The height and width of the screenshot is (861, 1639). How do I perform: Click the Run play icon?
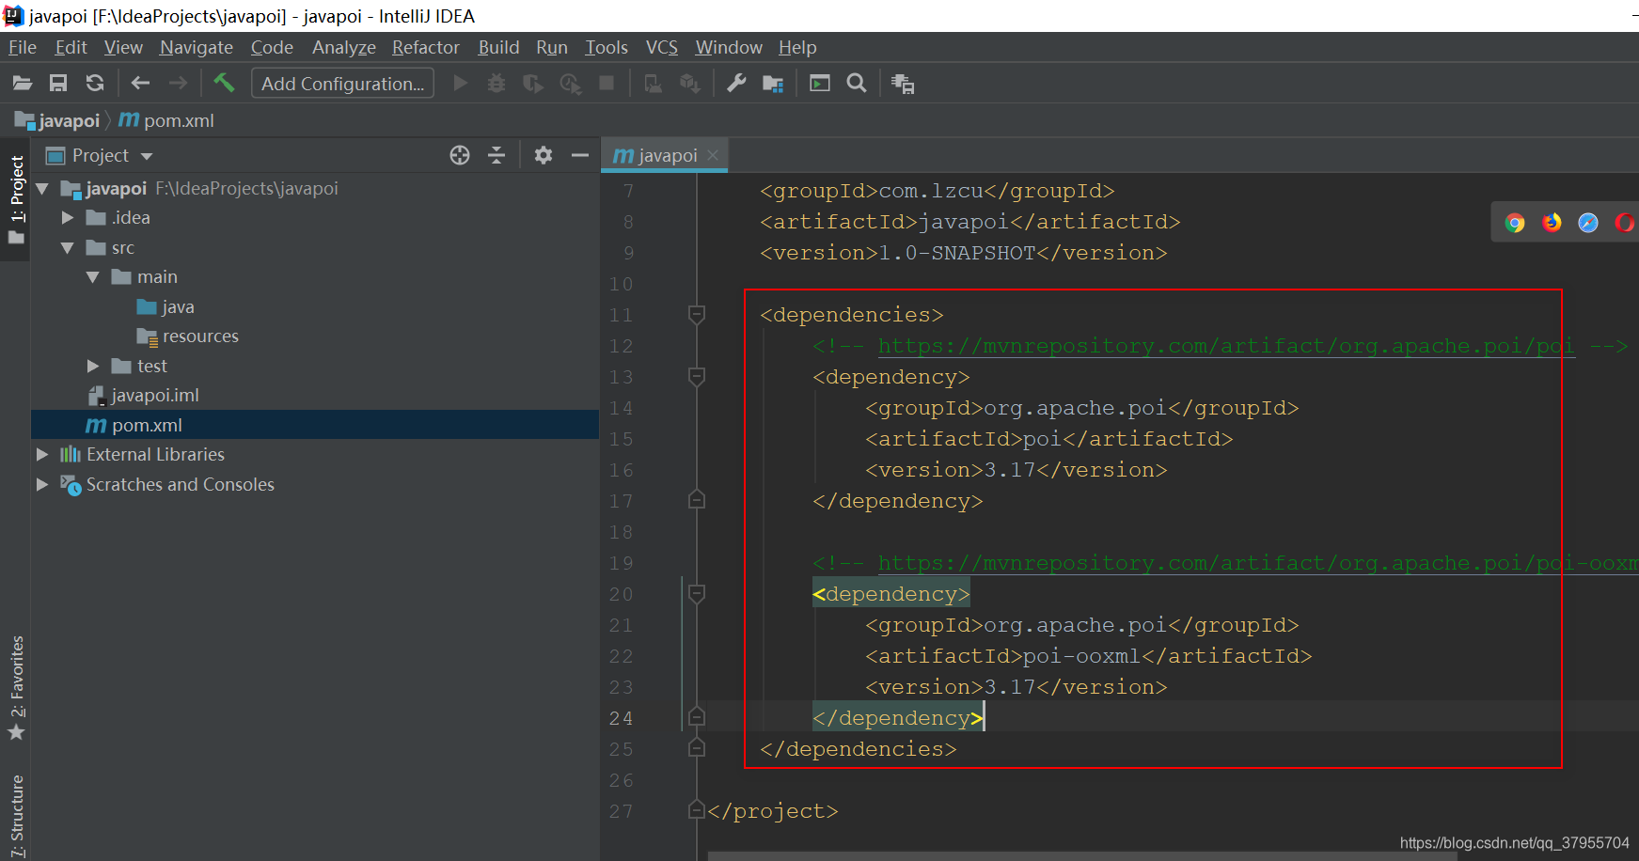[461, 84]
